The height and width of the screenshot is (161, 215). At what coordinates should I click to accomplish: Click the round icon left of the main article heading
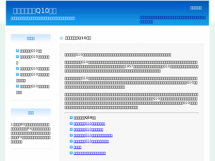pyautogui.click(x=61, y=38)
